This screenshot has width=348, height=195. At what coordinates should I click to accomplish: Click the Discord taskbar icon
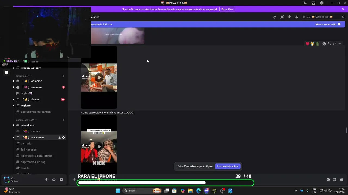click(206, 191)
